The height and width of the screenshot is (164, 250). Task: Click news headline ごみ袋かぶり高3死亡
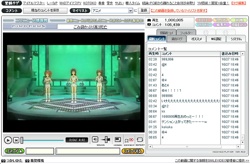click(90, 27)
